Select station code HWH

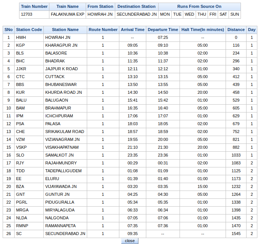[x=21, y=38]
